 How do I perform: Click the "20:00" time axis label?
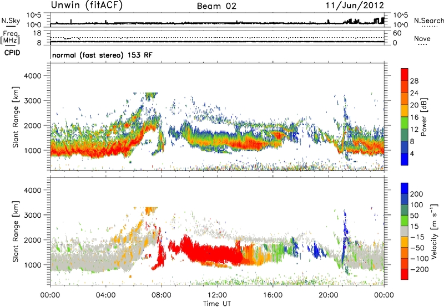coord(328,295)
